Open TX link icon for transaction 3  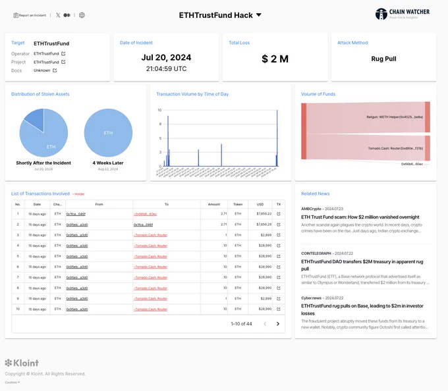click(x=279, y=235)
